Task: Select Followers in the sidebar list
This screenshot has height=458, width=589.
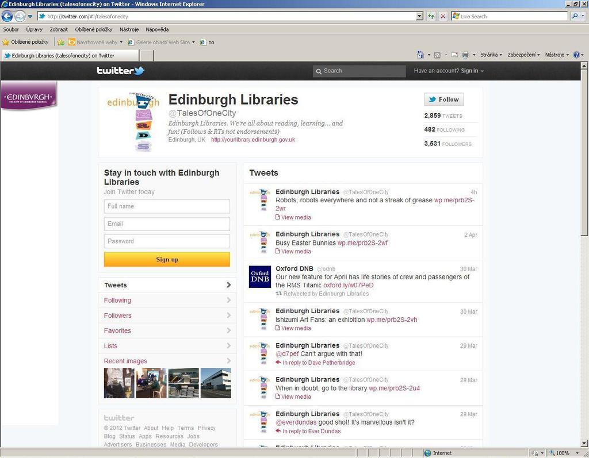Action: 167,315
